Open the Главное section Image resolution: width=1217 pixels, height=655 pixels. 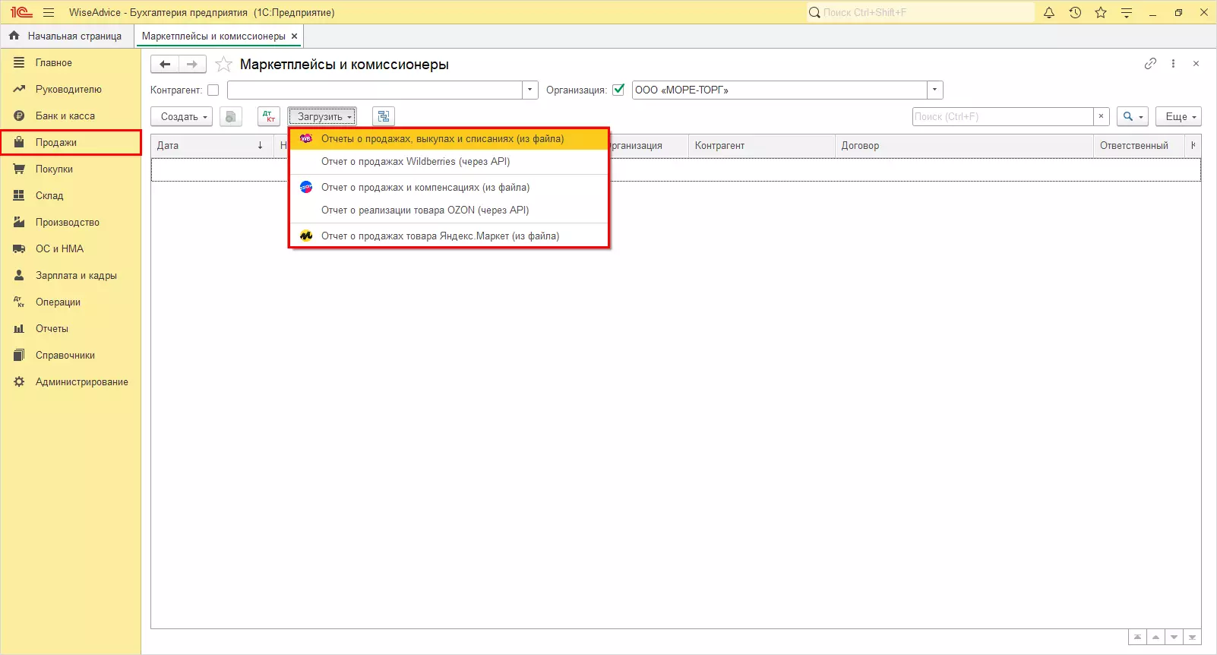click(x=71, y=62)
